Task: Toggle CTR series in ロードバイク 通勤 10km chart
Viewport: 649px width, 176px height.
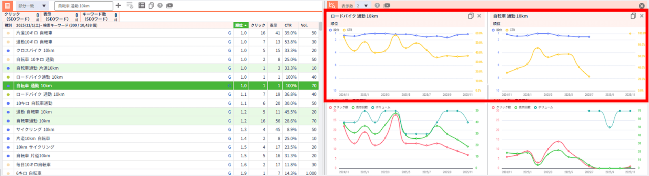Action: pos(347,30)
